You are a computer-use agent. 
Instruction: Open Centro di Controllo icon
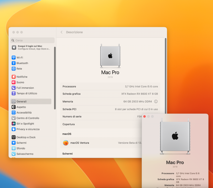(x=14, y=118)
